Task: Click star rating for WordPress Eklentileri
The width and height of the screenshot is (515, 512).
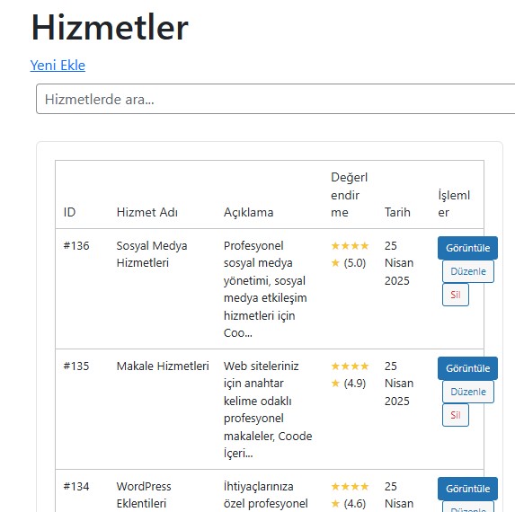Action: pyautogui.click(x=350, y=495)
